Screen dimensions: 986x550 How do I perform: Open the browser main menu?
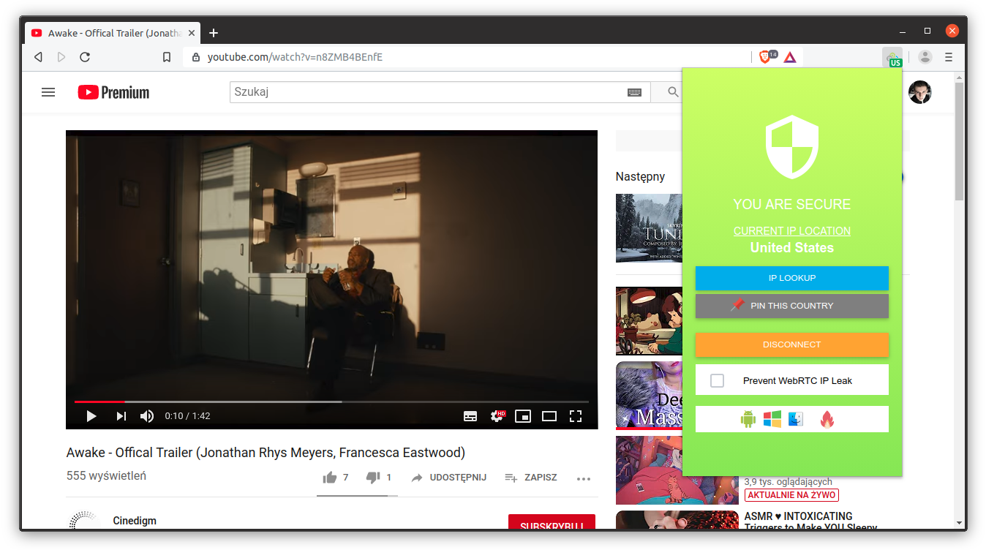pyautogui.click(x=949, y=57)
